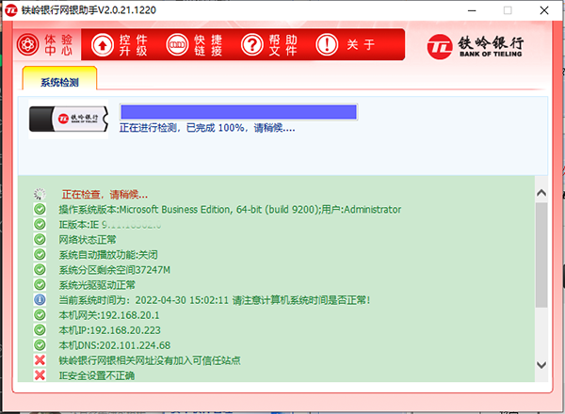This screenshot has width=565, height=414.
Task: Click the 系统分区剩余空间37247M text
Action: tap(114, 270)
